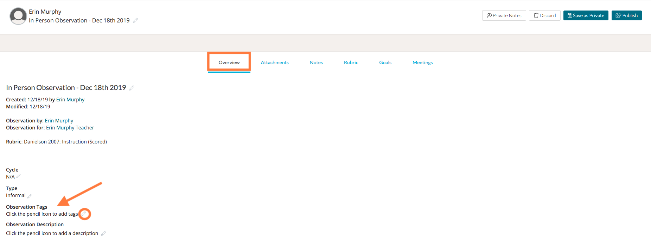Open the Attachments tab
The height and width of the screenshot is (248, 651).
pos(275,62)
